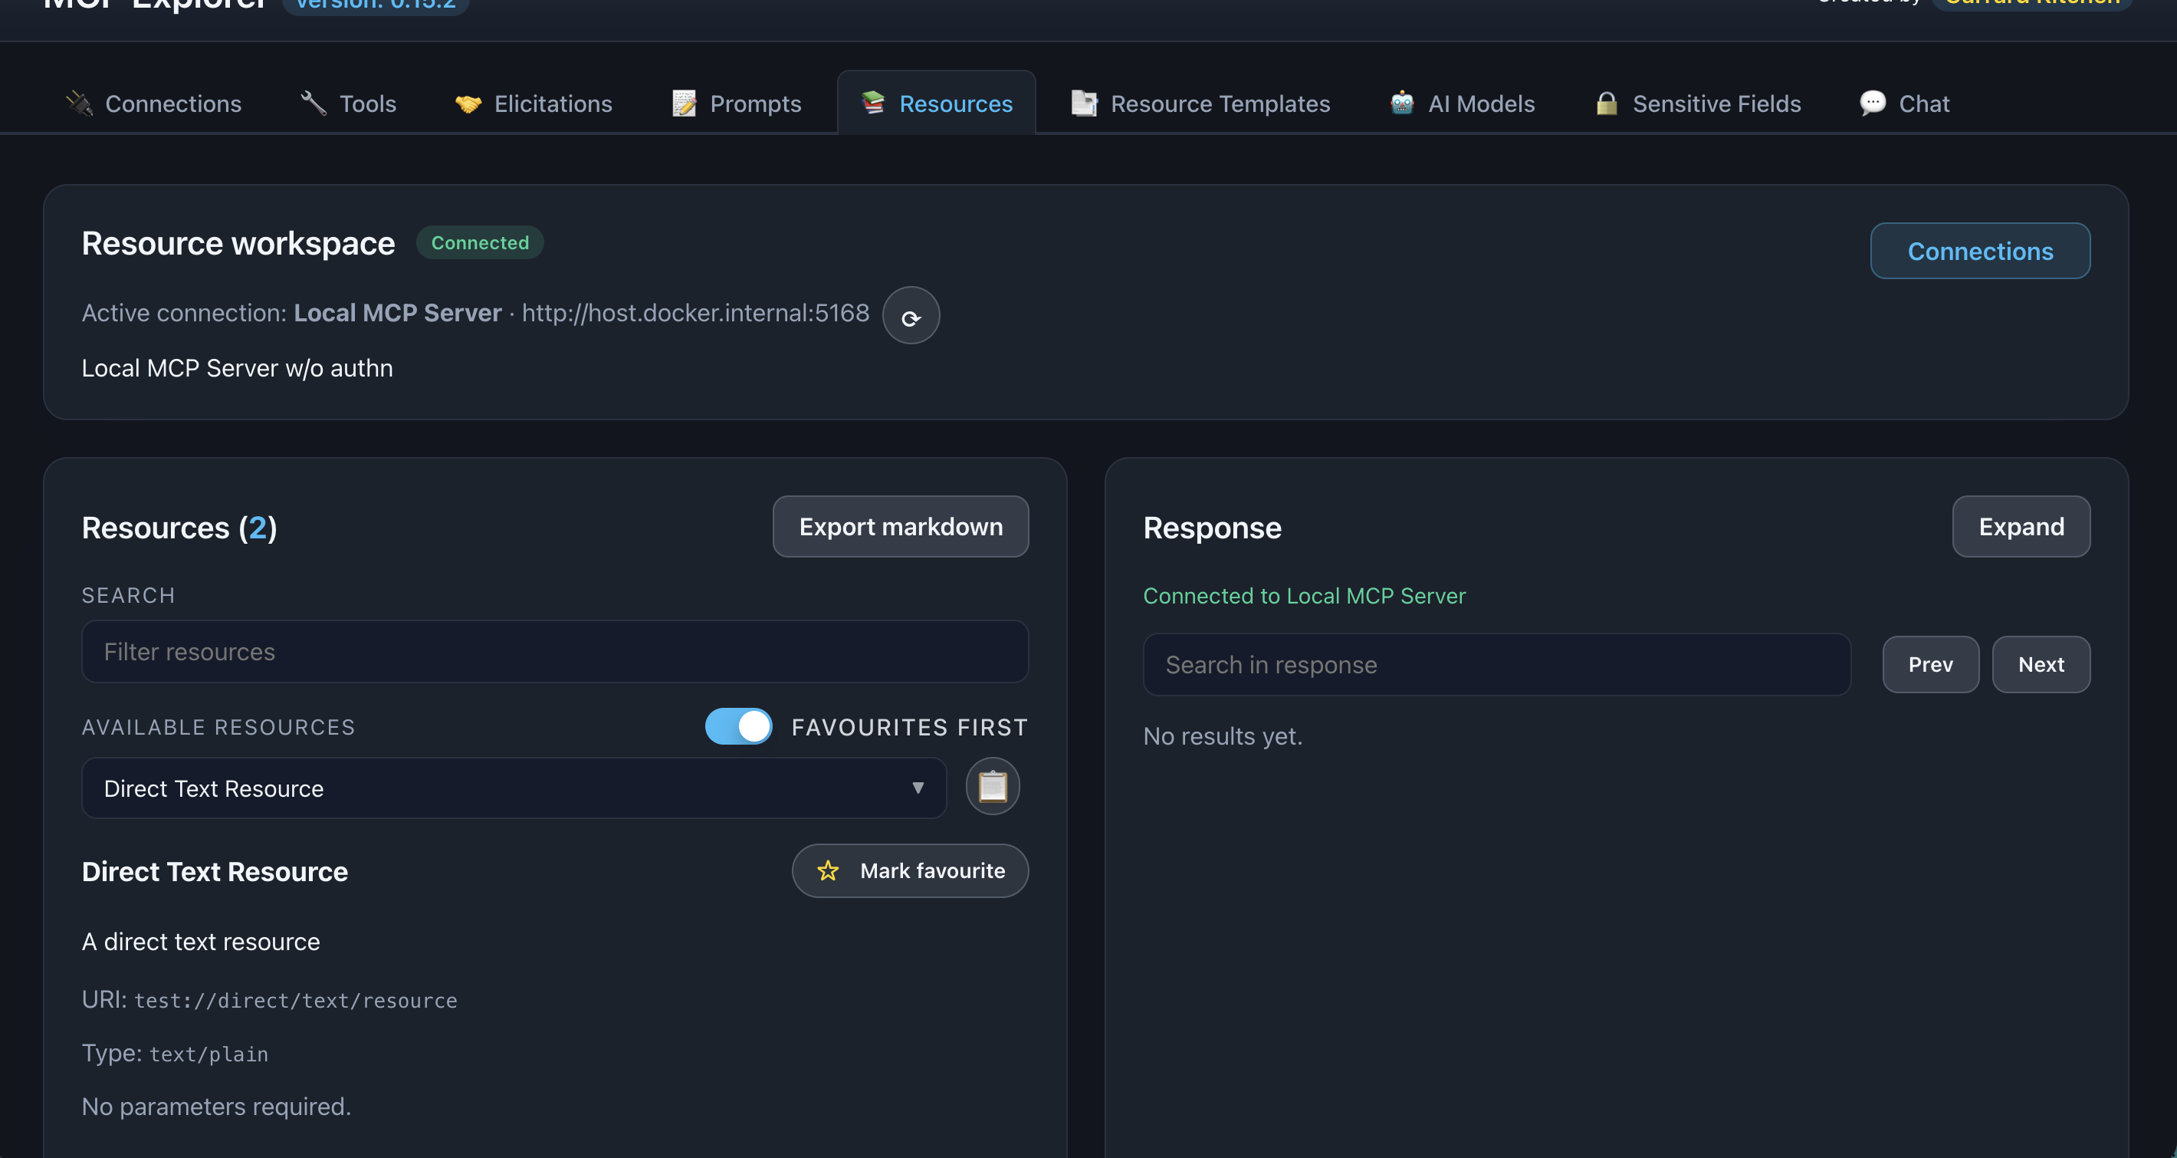The height and width of the screenshot is (1158, 2177).
Task: Click the star in Mark favourite button
Action: [x=828, y=870]
